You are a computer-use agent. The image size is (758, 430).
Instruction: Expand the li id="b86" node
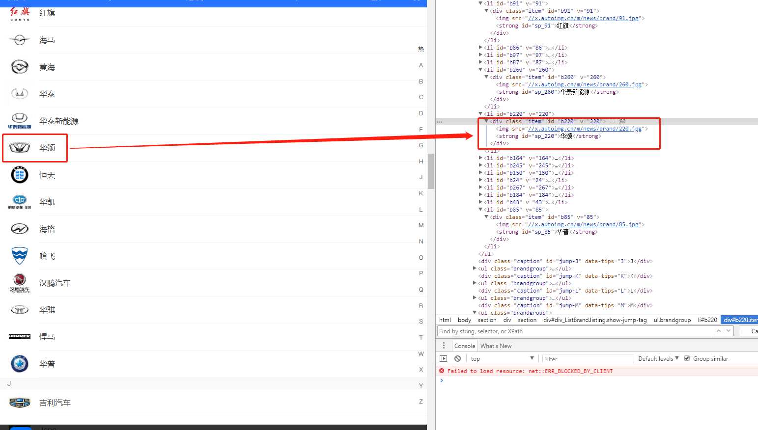pyautogui.click(x=480, y=48)
